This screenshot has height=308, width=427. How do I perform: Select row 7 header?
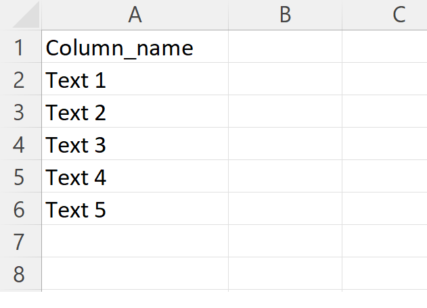[x=19, y=242]
